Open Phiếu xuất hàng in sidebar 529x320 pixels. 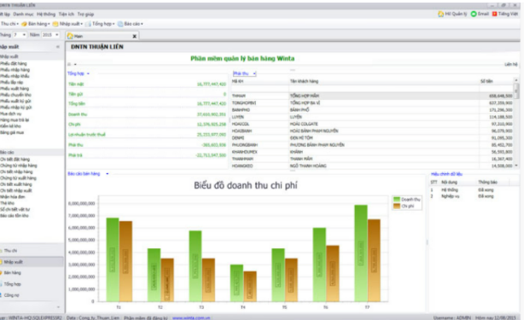(x=15, y=89)
